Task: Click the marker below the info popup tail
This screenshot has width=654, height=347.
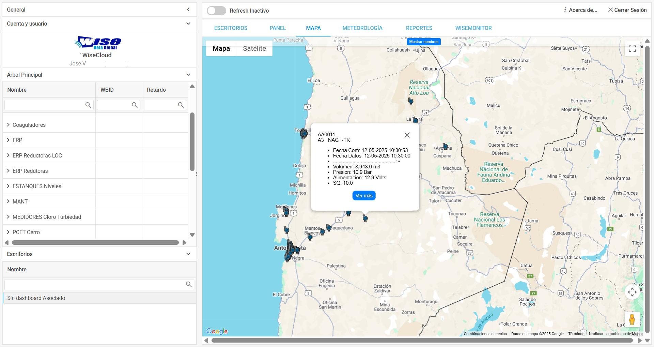Action: [x=365, y=218]
